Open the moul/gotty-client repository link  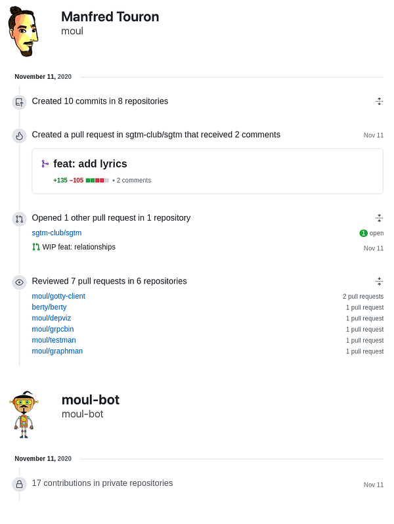(x=58, y=296)
